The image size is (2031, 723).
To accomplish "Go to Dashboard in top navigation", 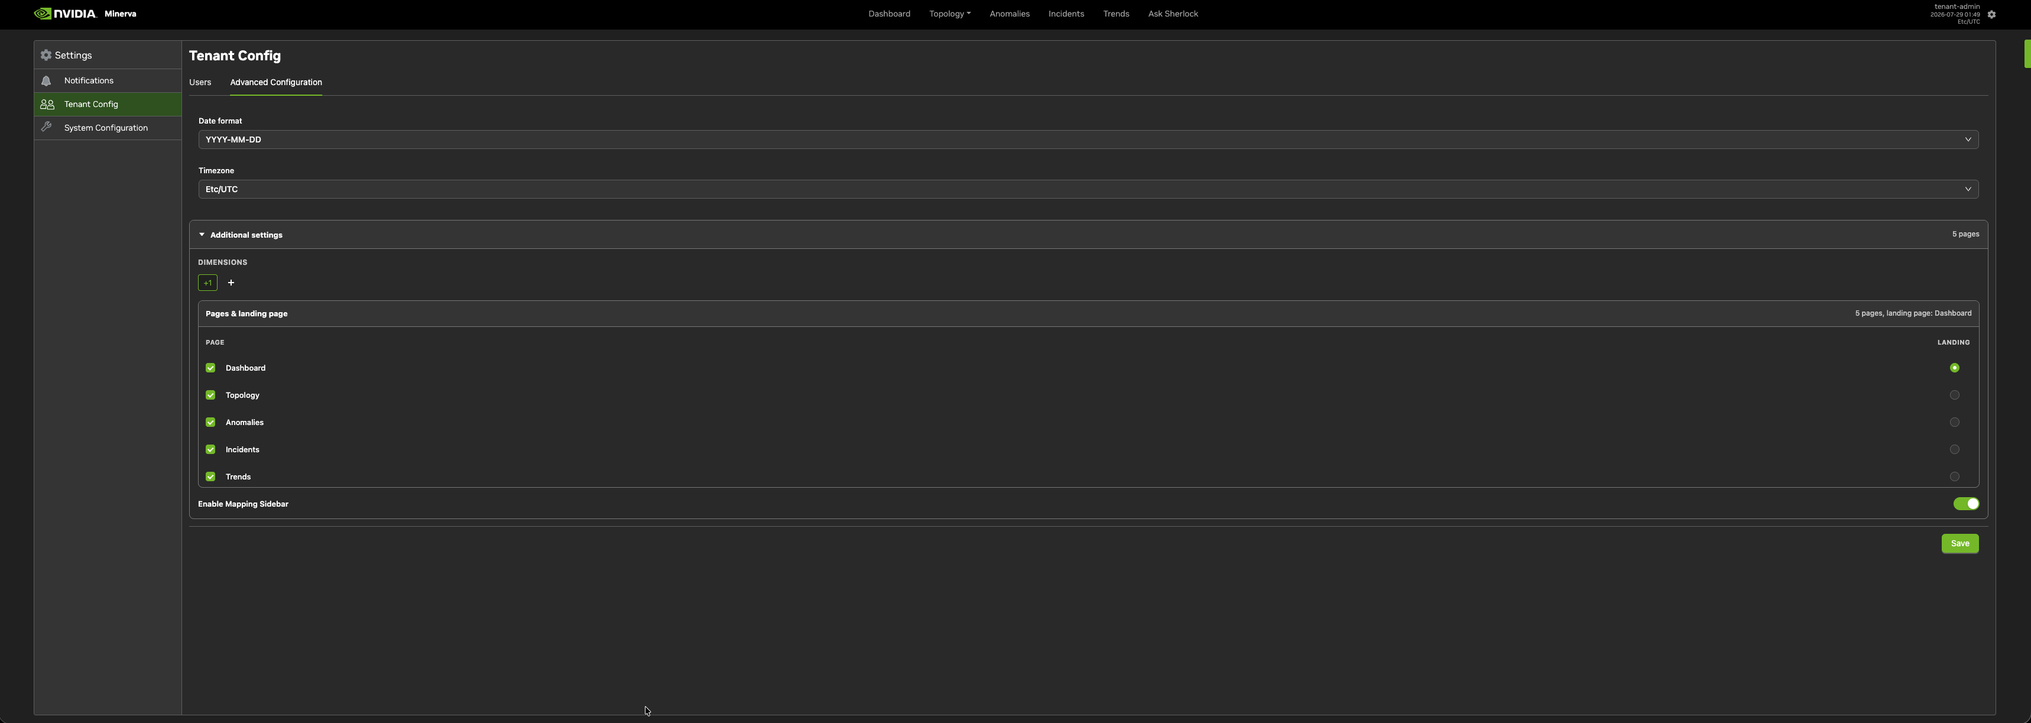I will coord(890,14).
